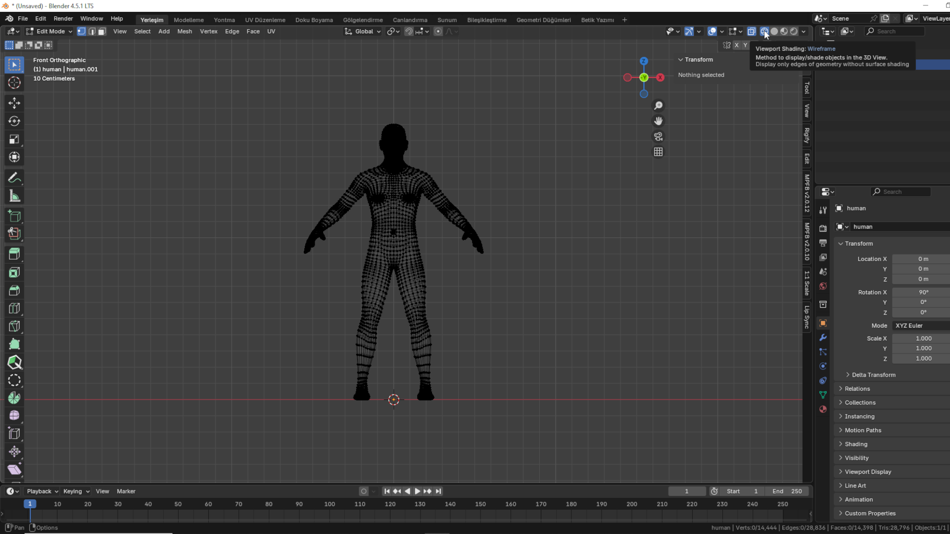Choose the Knife tool
This screenshot has height=534, width=950.
(14, 326)
